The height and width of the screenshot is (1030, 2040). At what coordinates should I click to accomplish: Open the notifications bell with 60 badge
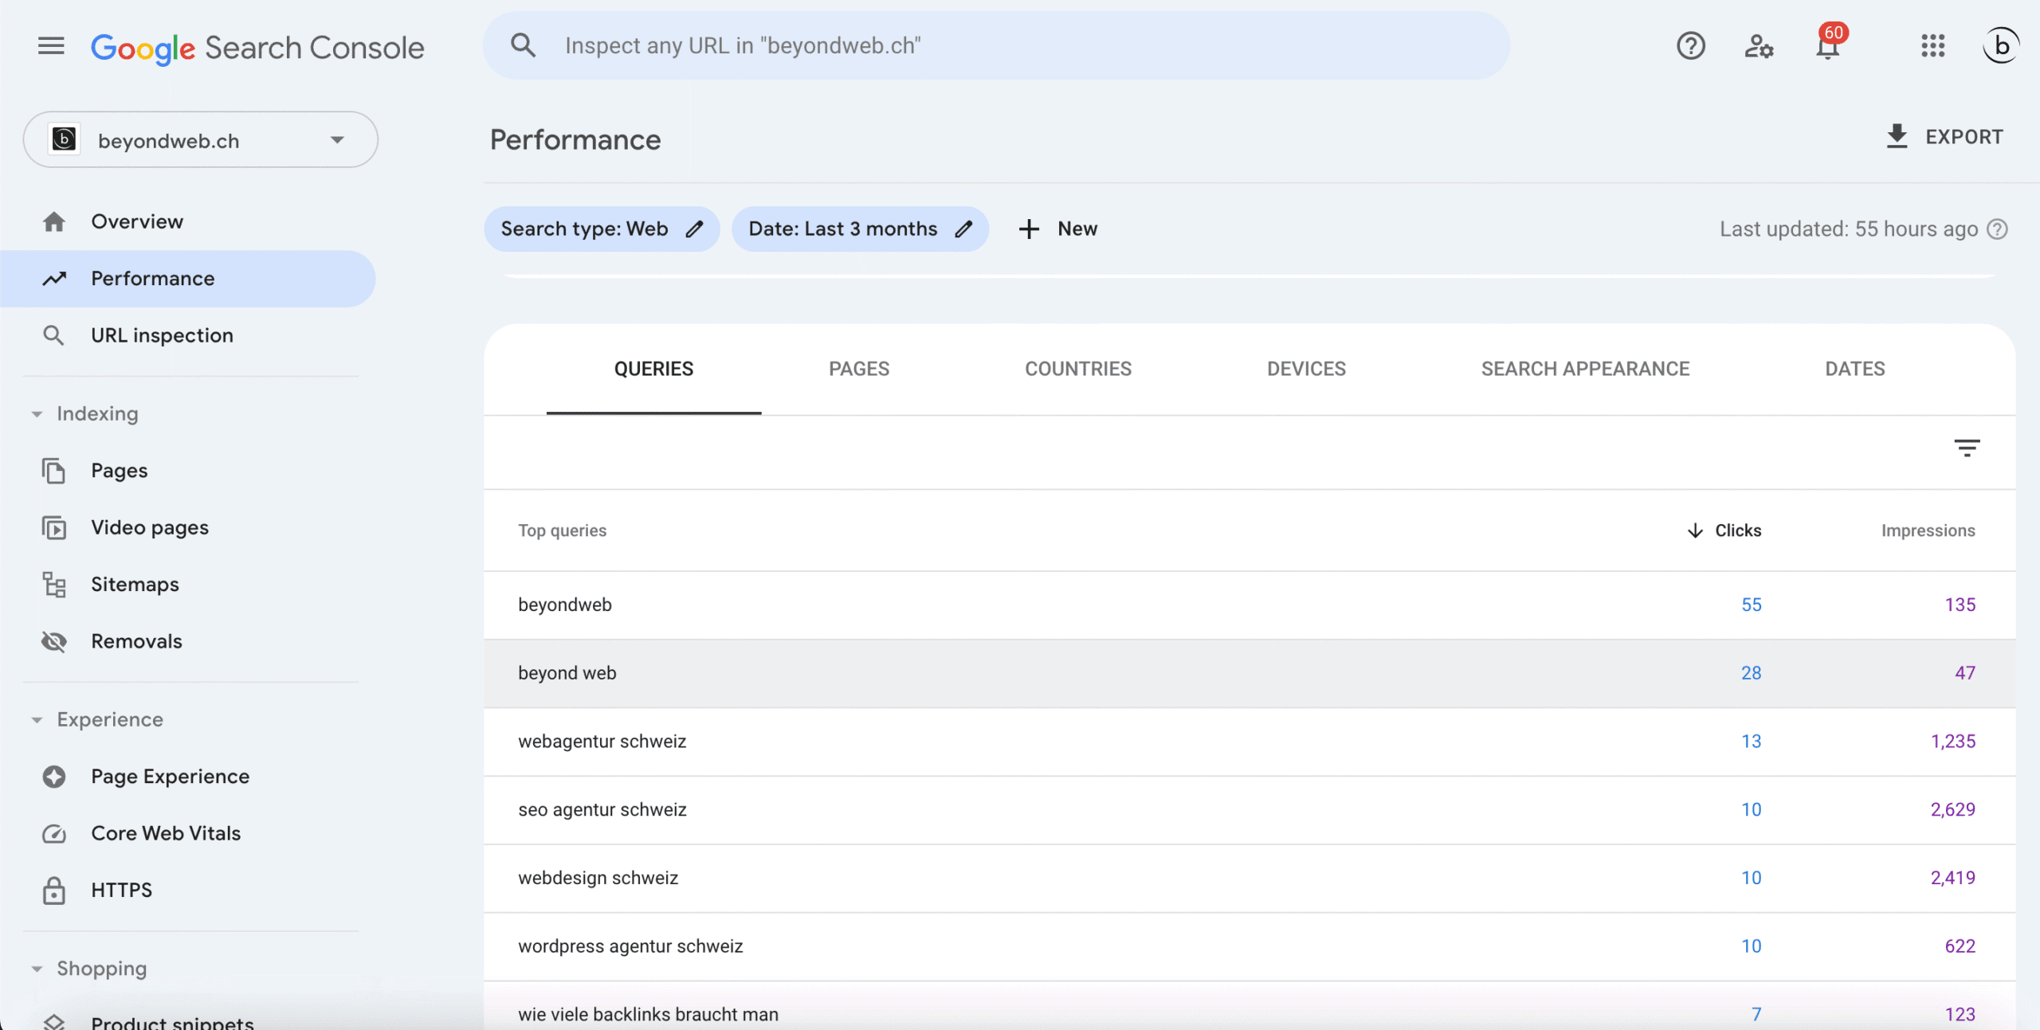(1828, 45)
